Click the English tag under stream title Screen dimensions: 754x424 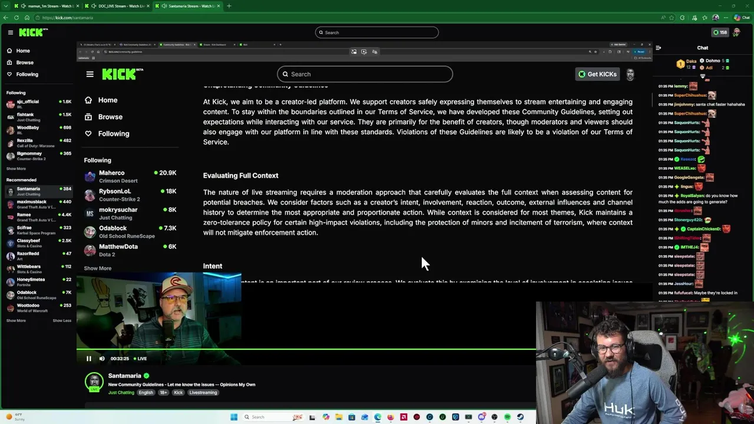(145, 393)
